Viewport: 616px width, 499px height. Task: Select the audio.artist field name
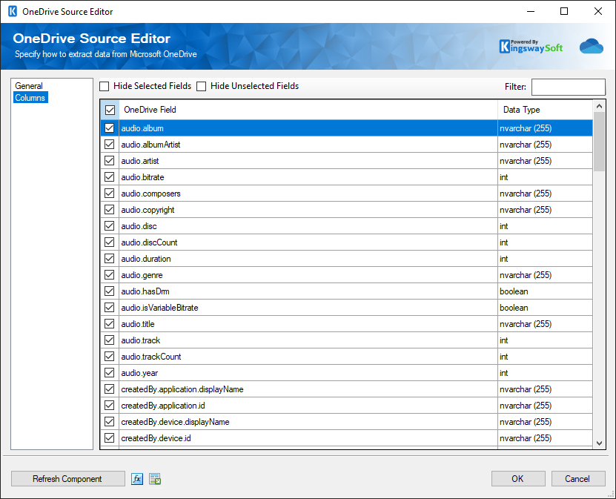pos(140,161)
